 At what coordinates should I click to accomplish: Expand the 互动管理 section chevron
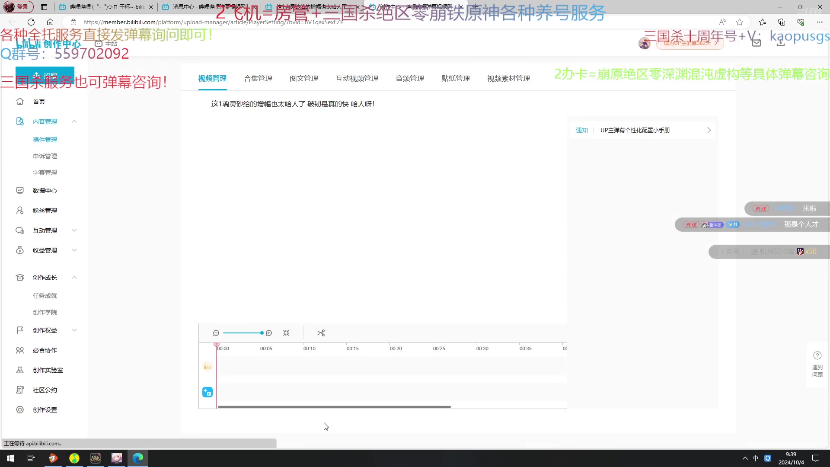(74, 230)
